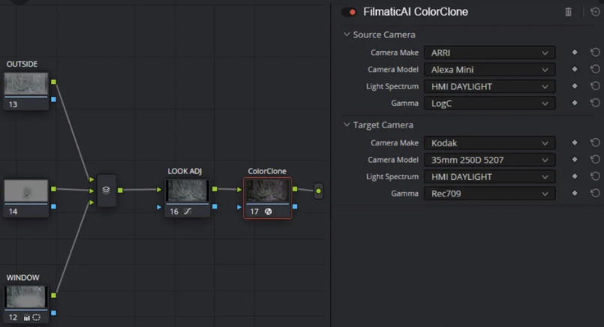This screenshot has width=604, height=327.
Task: Add keyframe for Target Camera Make
Action: (574, 142)
